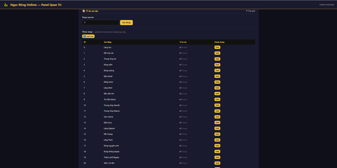337x168 pixels.
Task: Click the clock timestamp in header
Action: click(326, 5)
